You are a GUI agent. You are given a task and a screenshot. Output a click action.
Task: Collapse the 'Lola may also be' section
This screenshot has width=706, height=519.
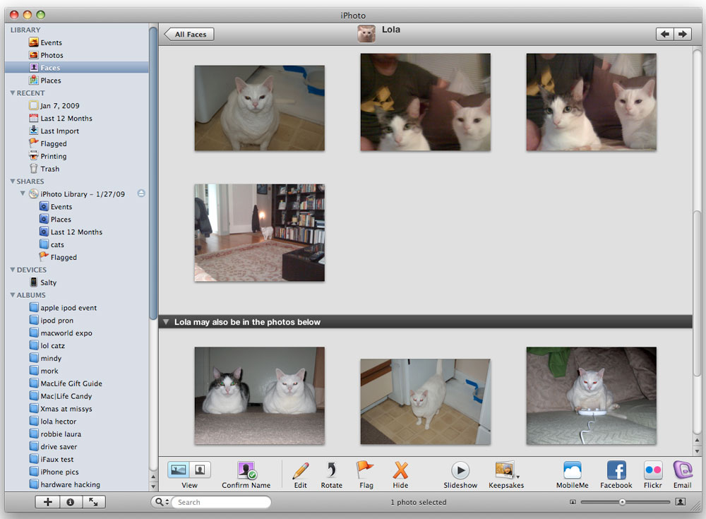(166, 322)
